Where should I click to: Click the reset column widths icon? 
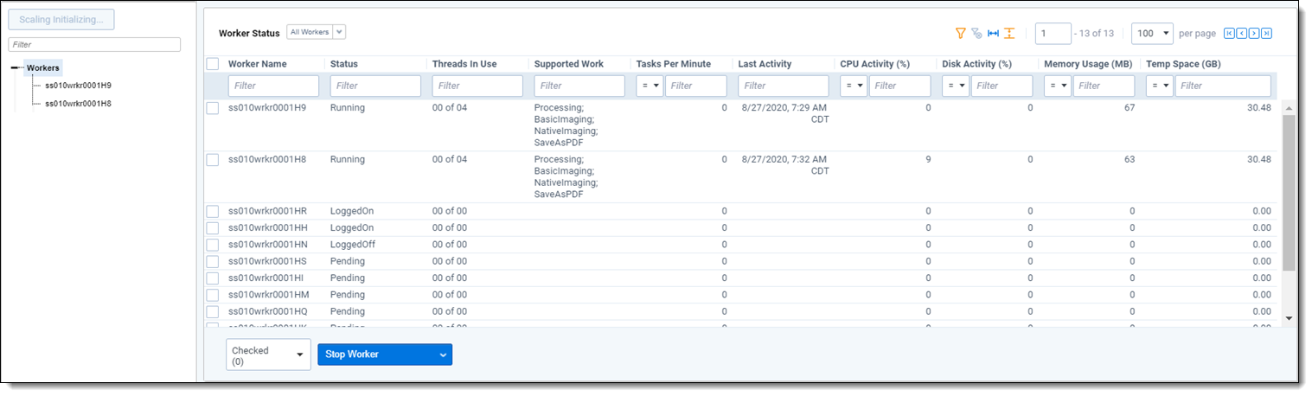993,34
